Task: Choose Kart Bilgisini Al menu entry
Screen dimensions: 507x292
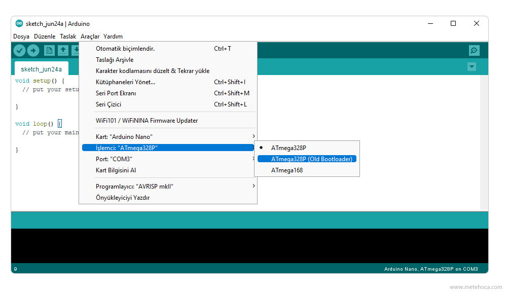Action: [x=168, y=170]
